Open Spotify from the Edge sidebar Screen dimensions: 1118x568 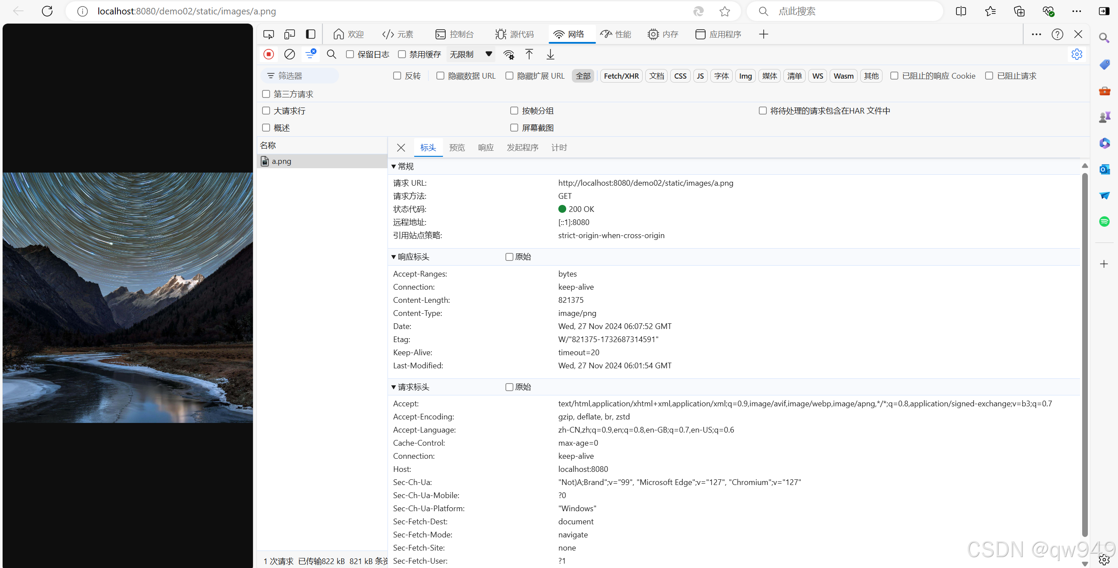pos(1104,222)
